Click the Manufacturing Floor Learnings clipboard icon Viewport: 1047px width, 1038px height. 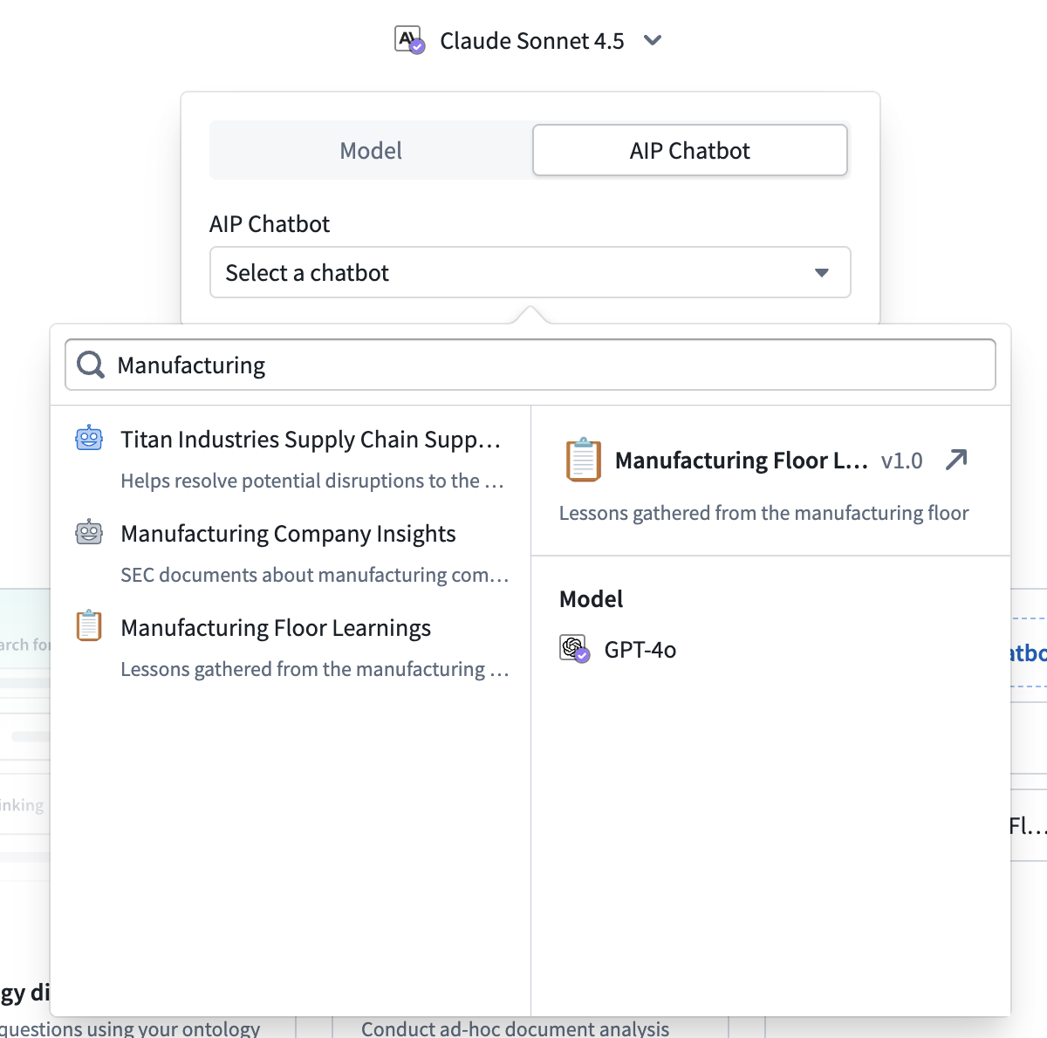(x=89, y=626)
